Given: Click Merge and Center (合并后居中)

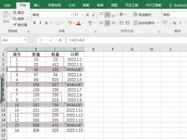Looking at the screenshot, I should pos(144,23).
